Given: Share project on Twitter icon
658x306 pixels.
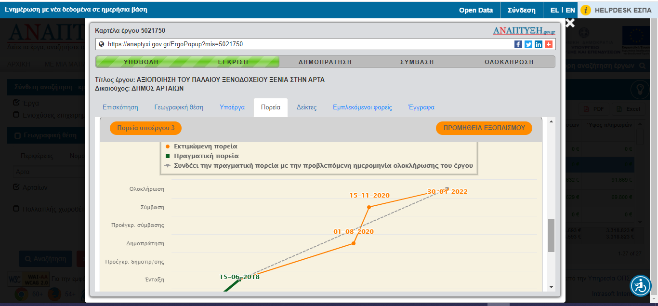Looking at the screenshot, I should (x=528, y=44).
